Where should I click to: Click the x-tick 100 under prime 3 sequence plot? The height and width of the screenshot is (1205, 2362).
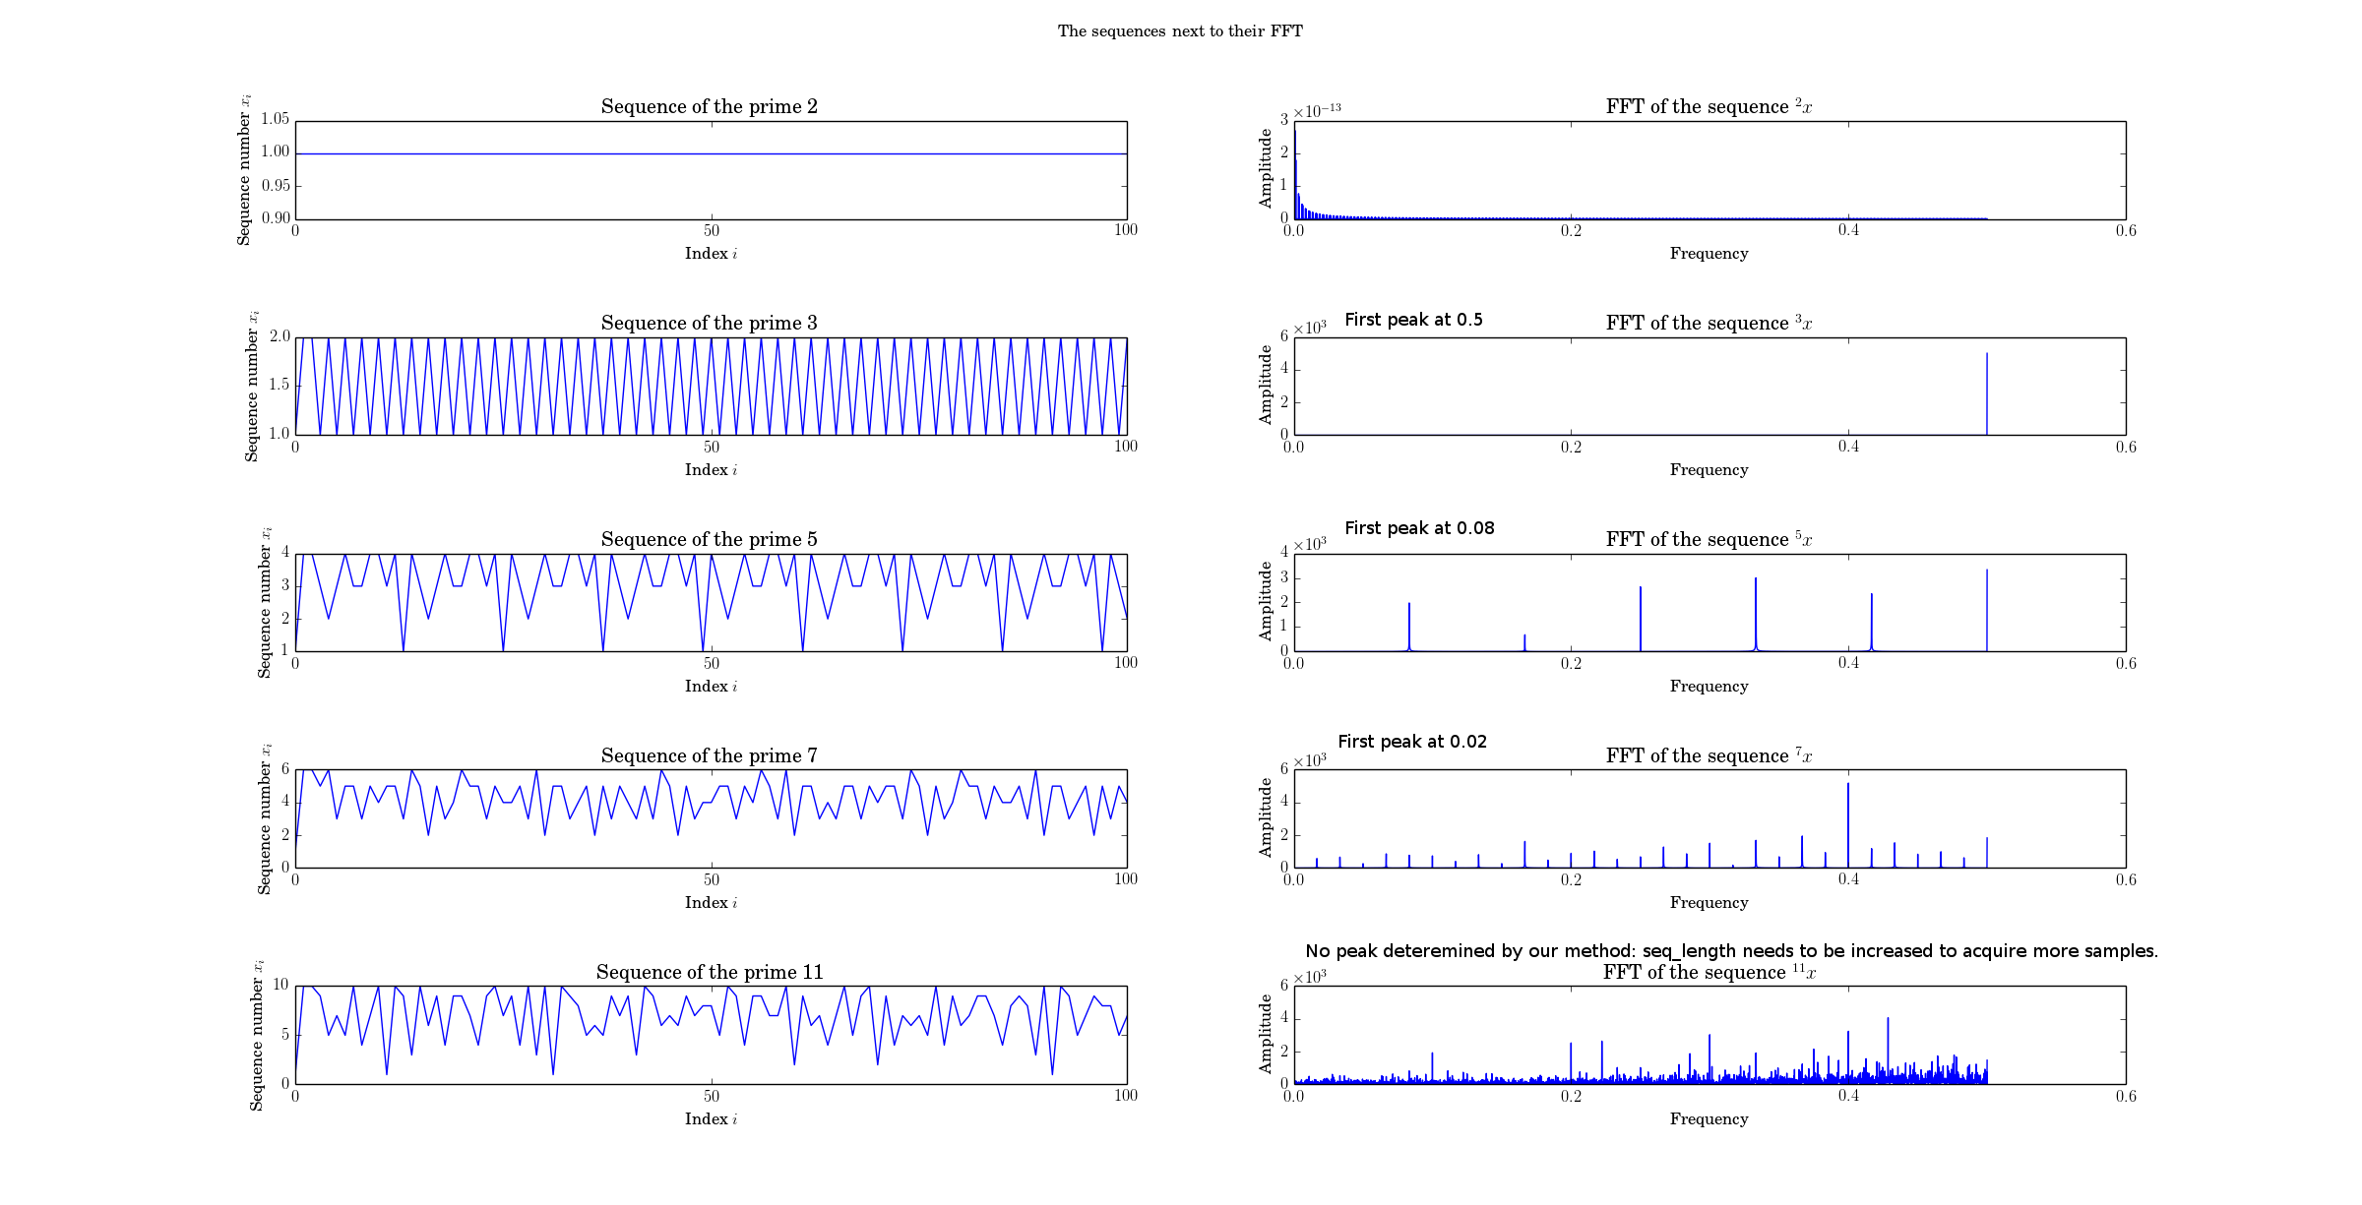(1126, 447)
